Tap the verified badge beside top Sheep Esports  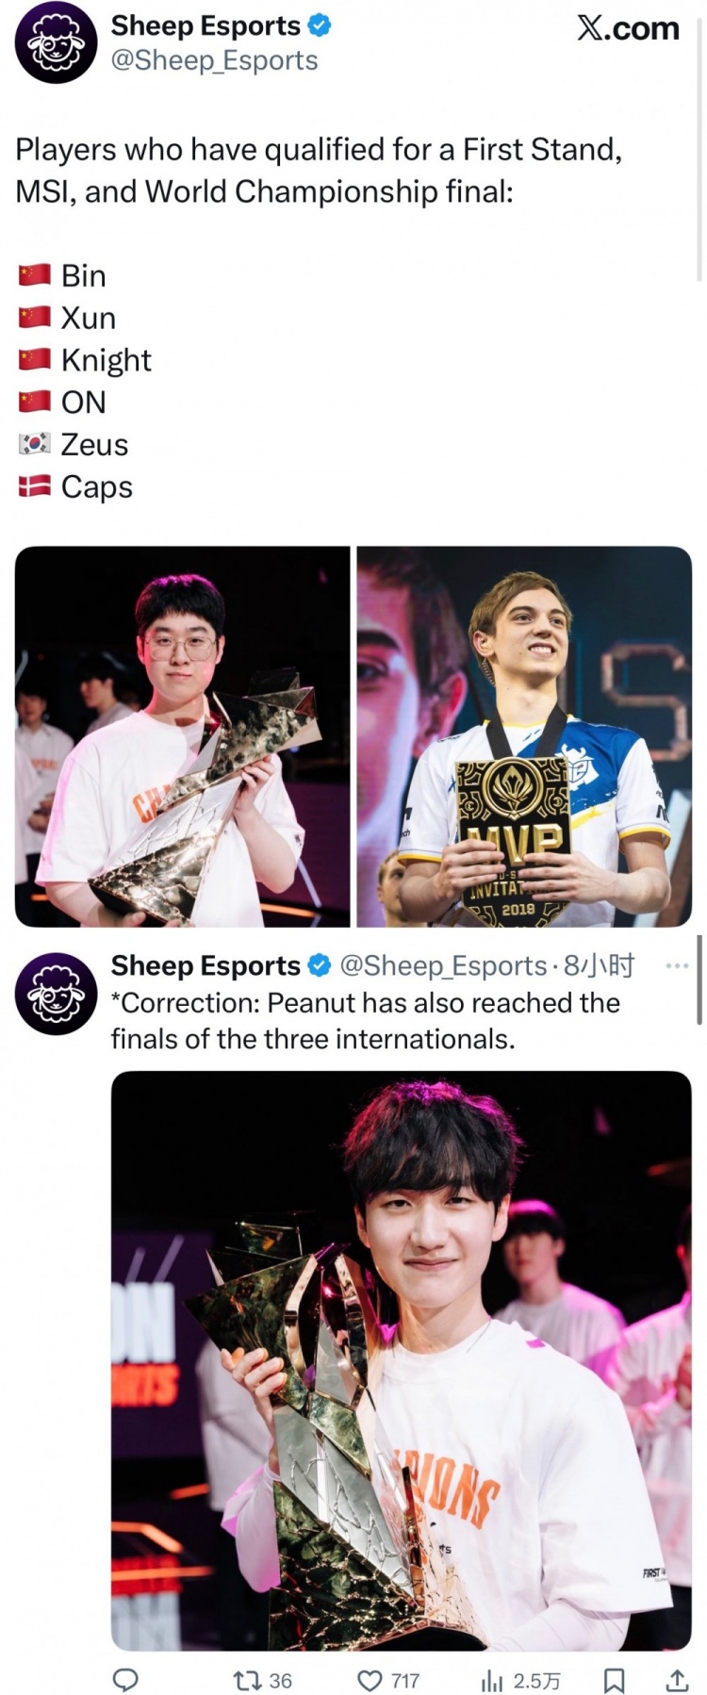coord(320,26)
